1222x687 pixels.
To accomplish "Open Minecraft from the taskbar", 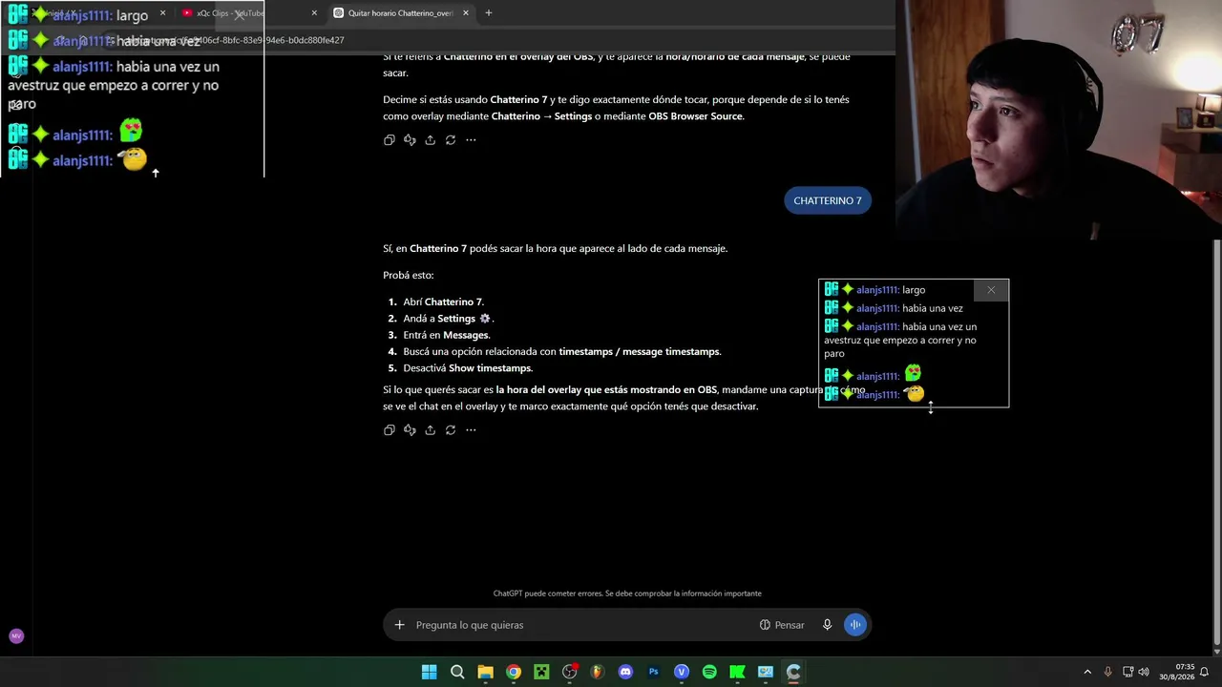I will tap(541, 672).
